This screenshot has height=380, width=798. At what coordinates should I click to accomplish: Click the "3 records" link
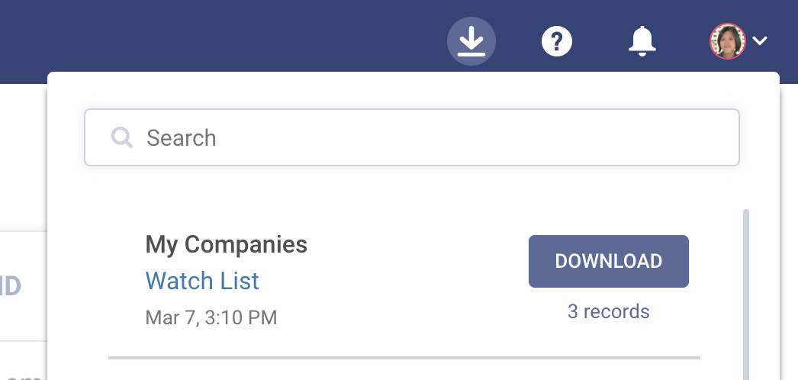[608, 311]
